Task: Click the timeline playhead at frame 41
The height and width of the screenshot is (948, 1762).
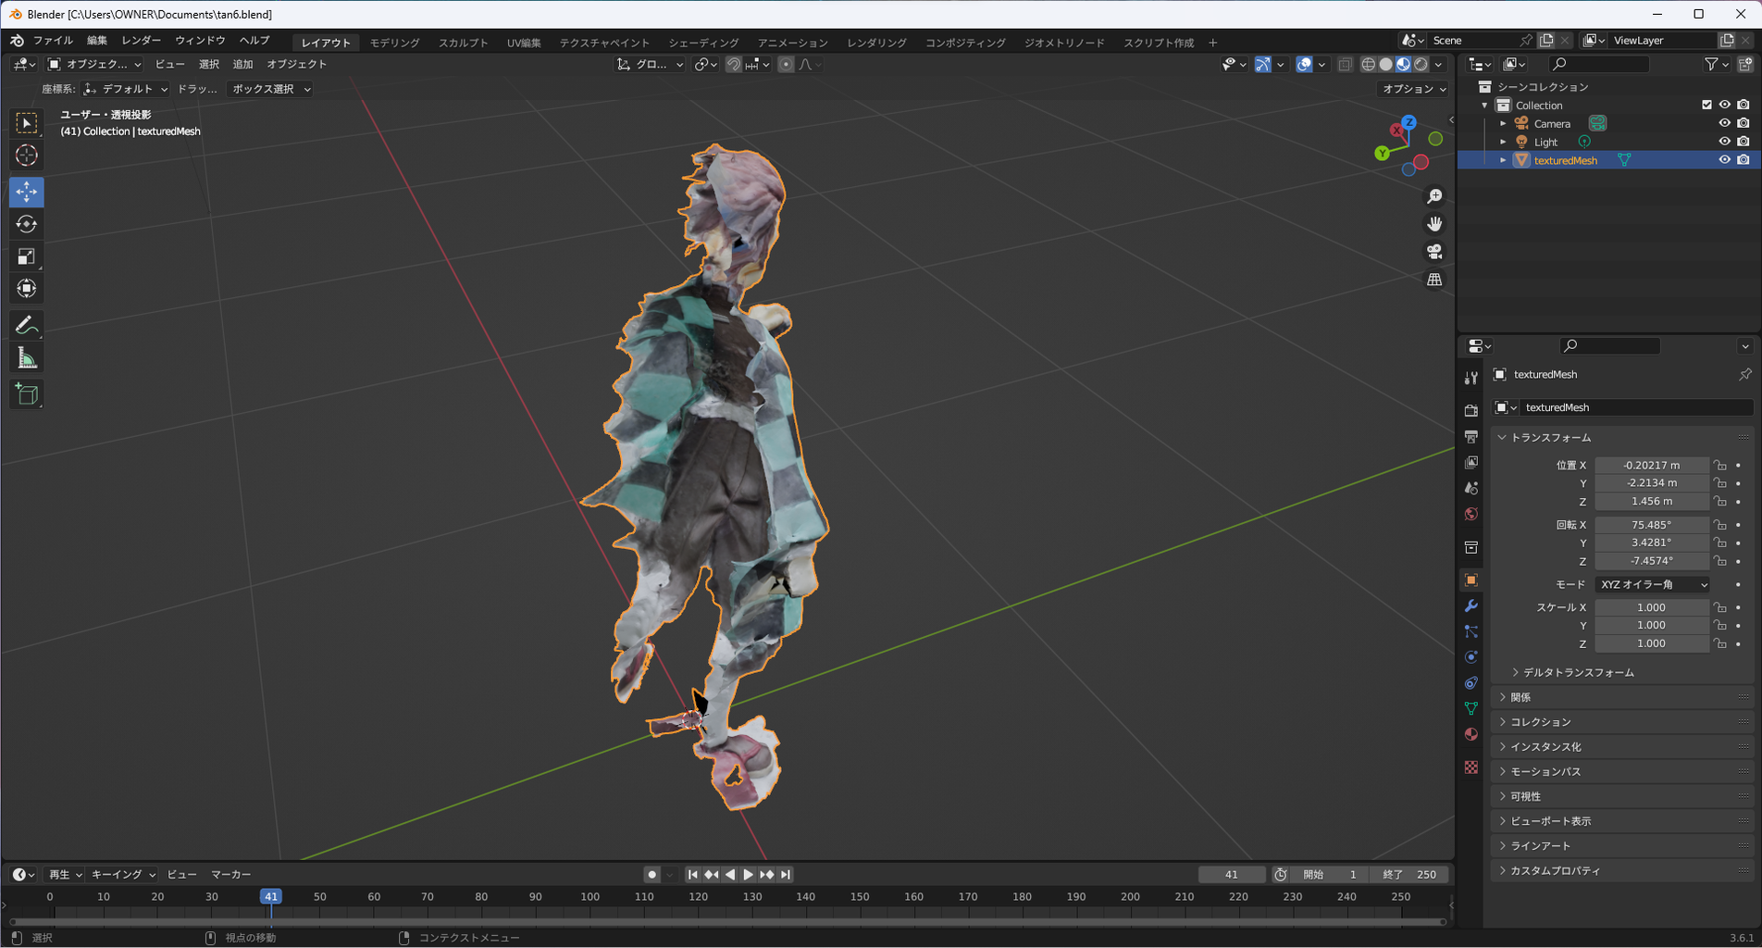Action: pos(270,896)
